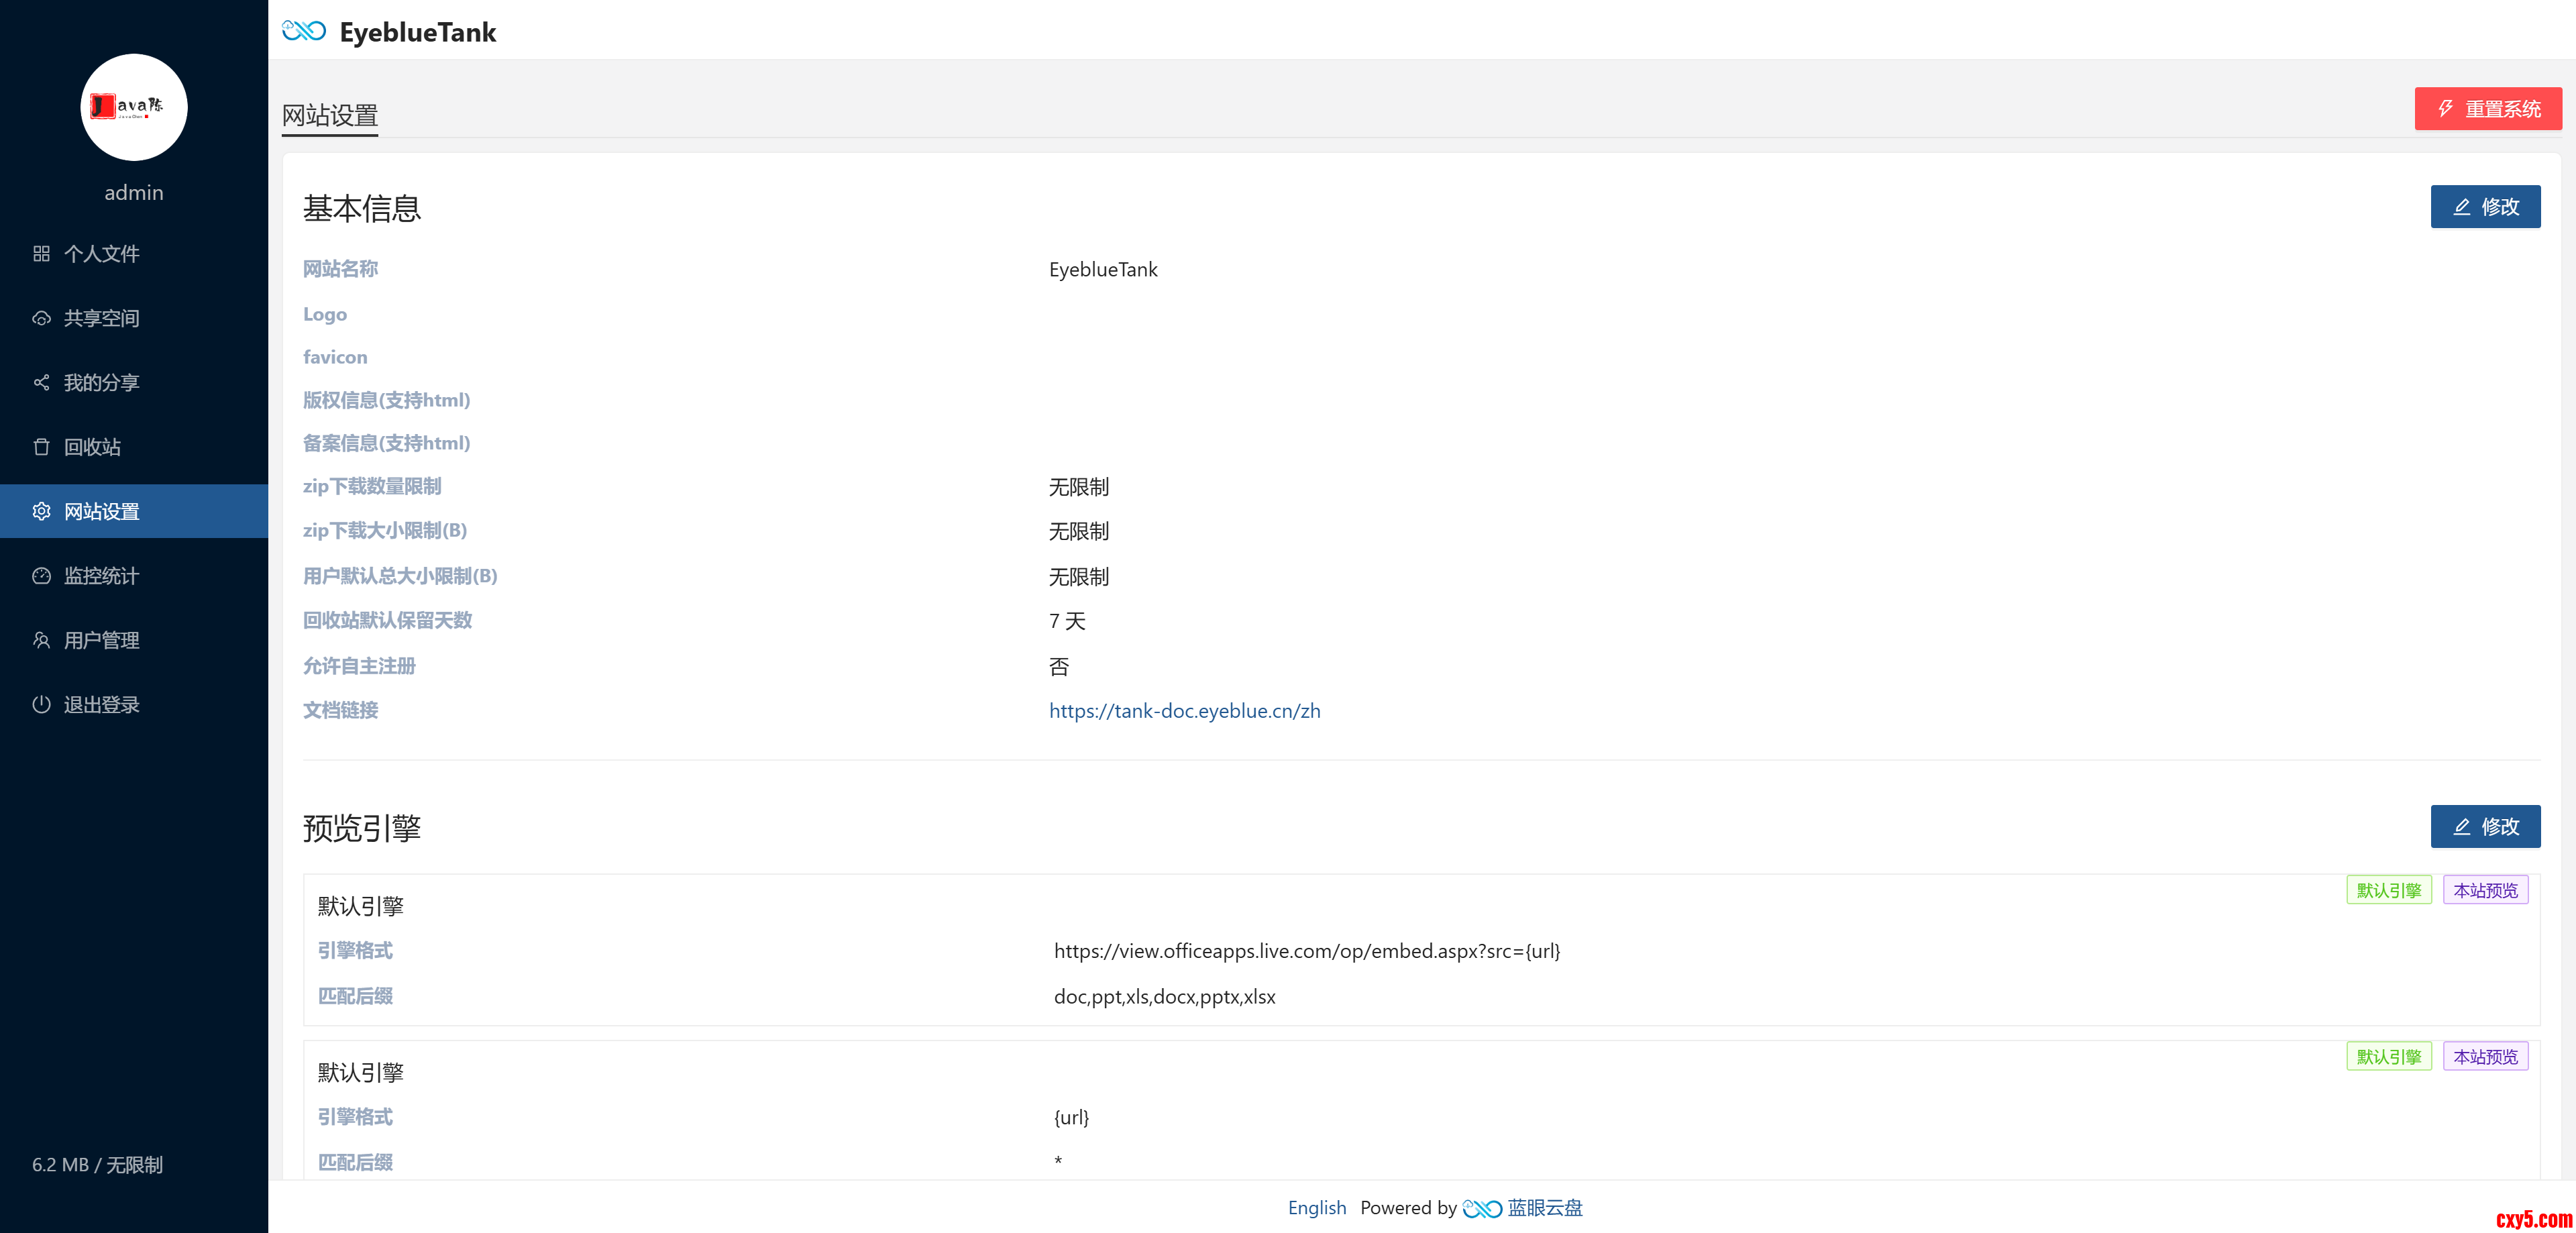Image resolution: width=2576 pixels, height=1233 pixels.
Task: Open the 蓝眼云盘 footer link
Action: (1544, 1208)
